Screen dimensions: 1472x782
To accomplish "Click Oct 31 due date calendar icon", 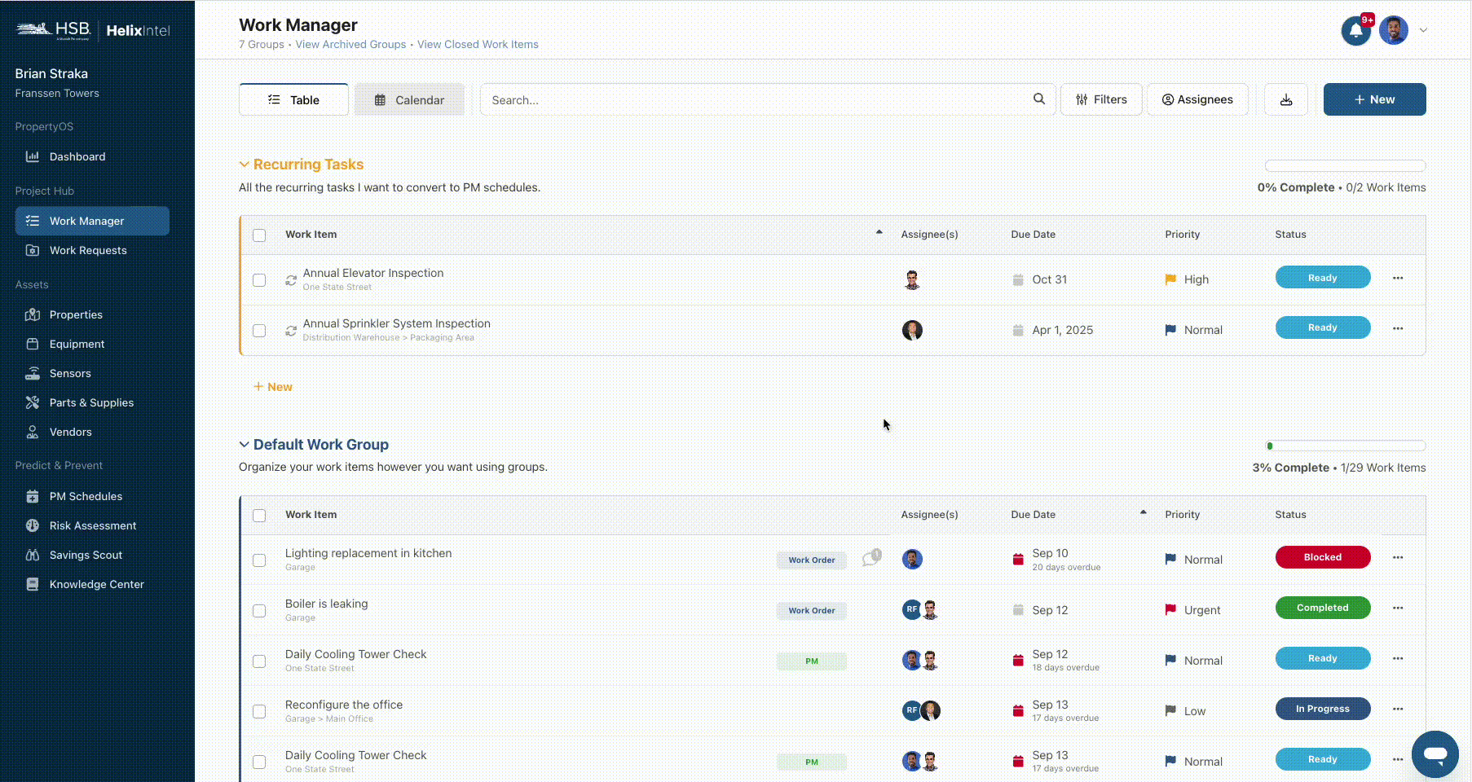I will click(x=1018, y=279).
